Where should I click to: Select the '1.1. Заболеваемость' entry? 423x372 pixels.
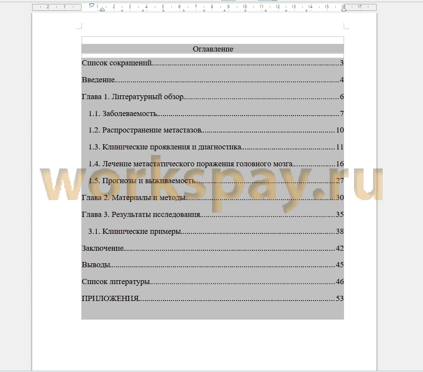[216, 113]
